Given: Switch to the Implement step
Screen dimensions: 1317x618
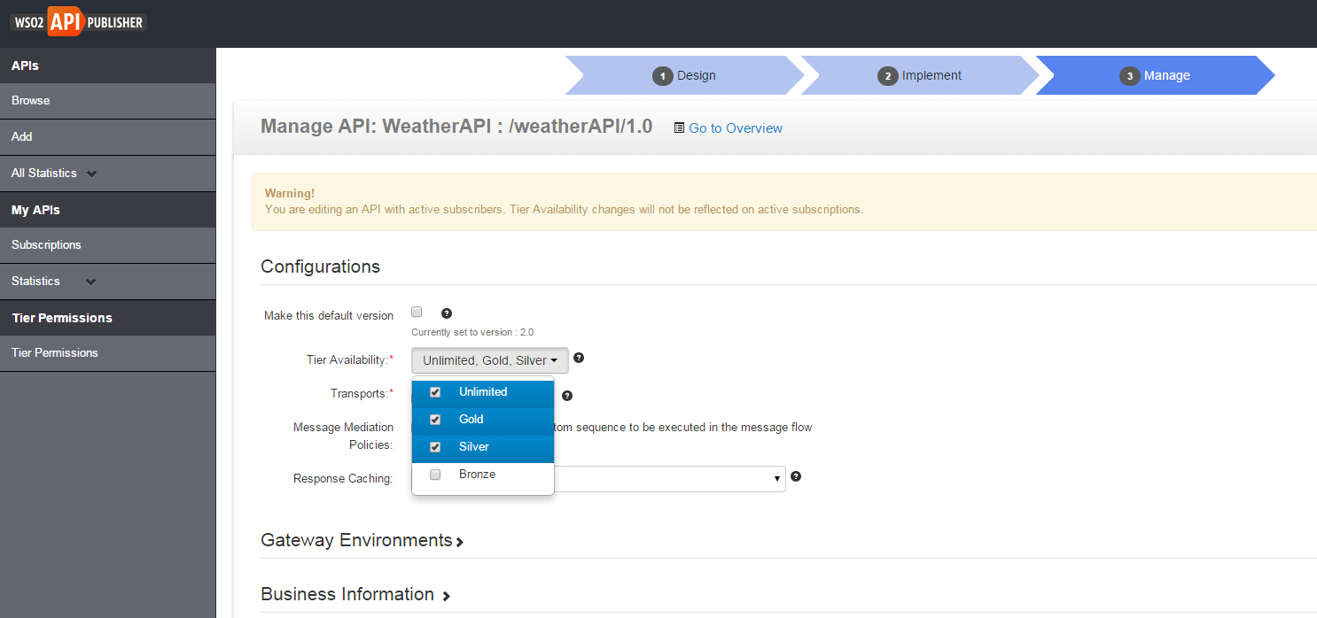Looking at the screenshot, I should (x=920, y=76).
